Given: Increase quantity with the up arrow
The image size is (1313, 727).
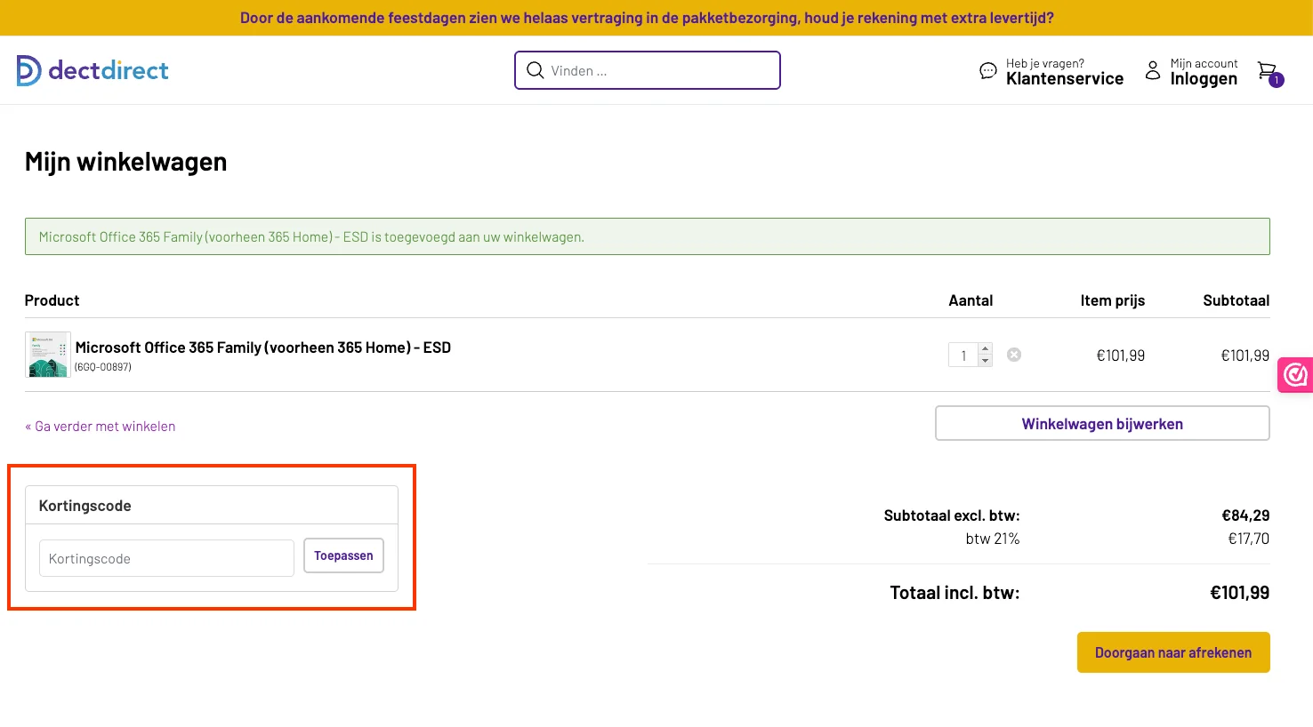Looking at the screenshot, I should [x=985, y=349].
